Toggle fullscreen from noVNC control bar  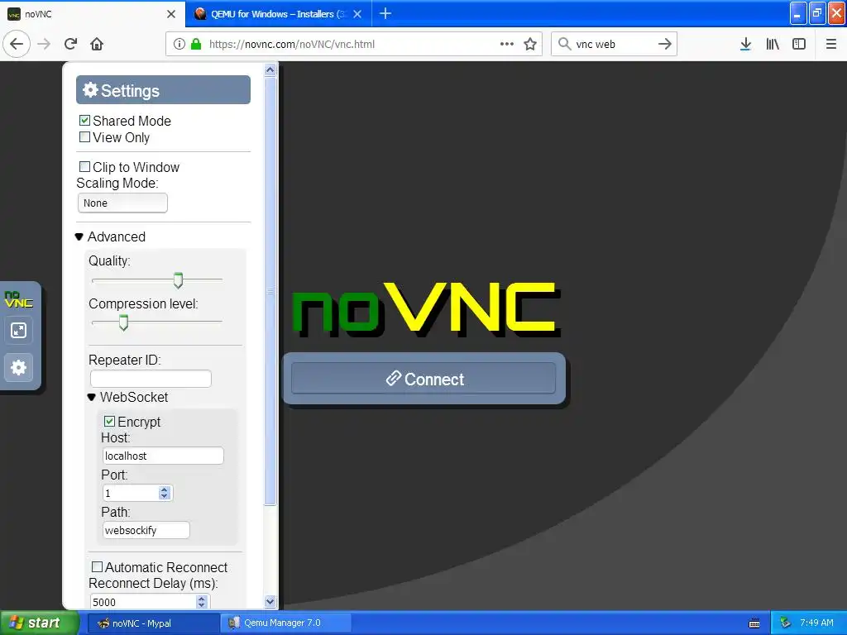coord(18,330)
